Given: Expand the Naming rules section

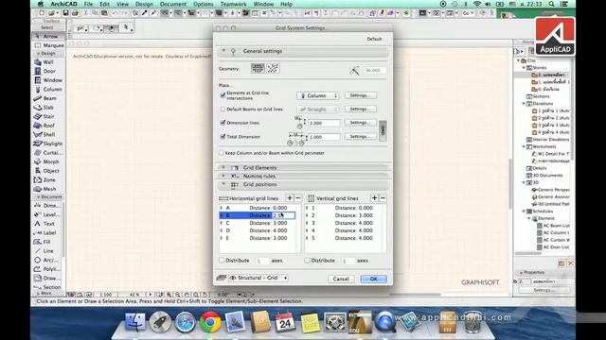Looking at the screenshot, I should pos(223,176).
